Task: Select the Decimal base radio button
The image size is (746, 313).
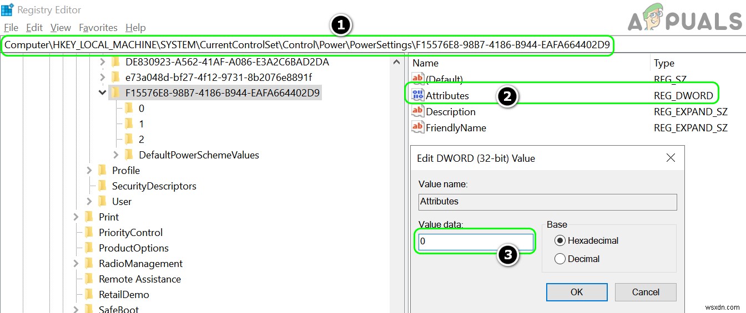Action: click(559, 259)
